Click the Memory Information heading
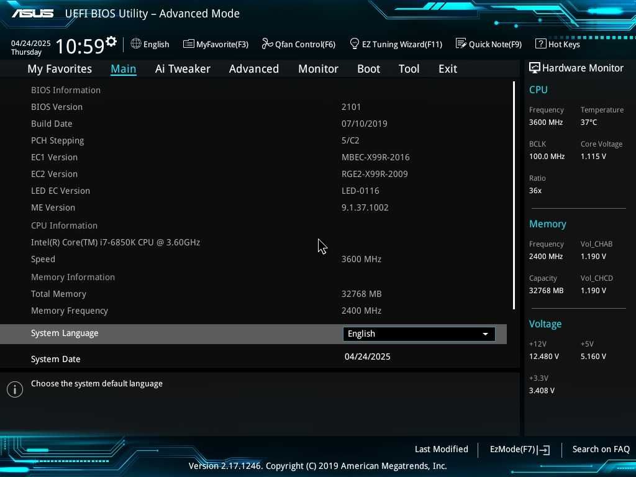This screenshot has height=477, width=636. click(73, 277)
